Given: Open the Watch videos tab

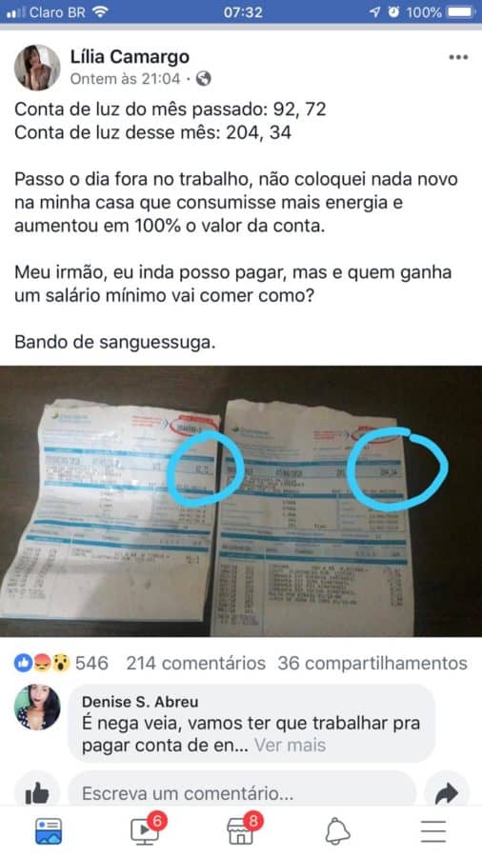Looking at the screenshot, I should tap(145, 830).
